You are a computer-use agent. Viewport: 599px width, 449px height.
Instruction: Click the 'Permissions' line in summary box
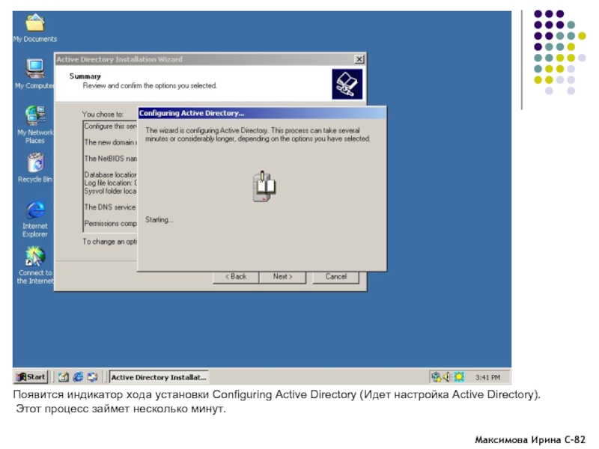tap(110, 224)
